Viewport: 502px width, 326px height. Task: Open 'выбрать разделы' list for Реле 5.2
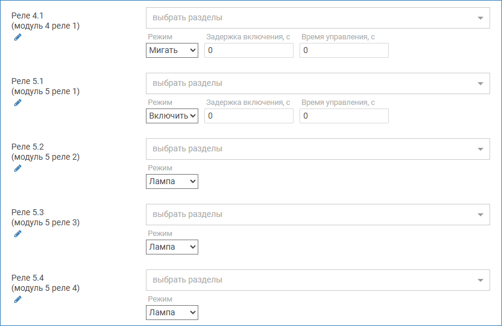click(318, 149)
